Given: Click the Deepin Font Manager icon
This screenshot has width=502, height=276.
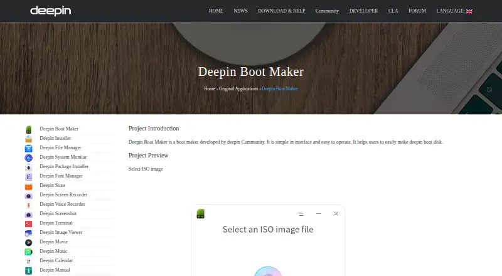Looking at the screenshot, I should point(28,176).
